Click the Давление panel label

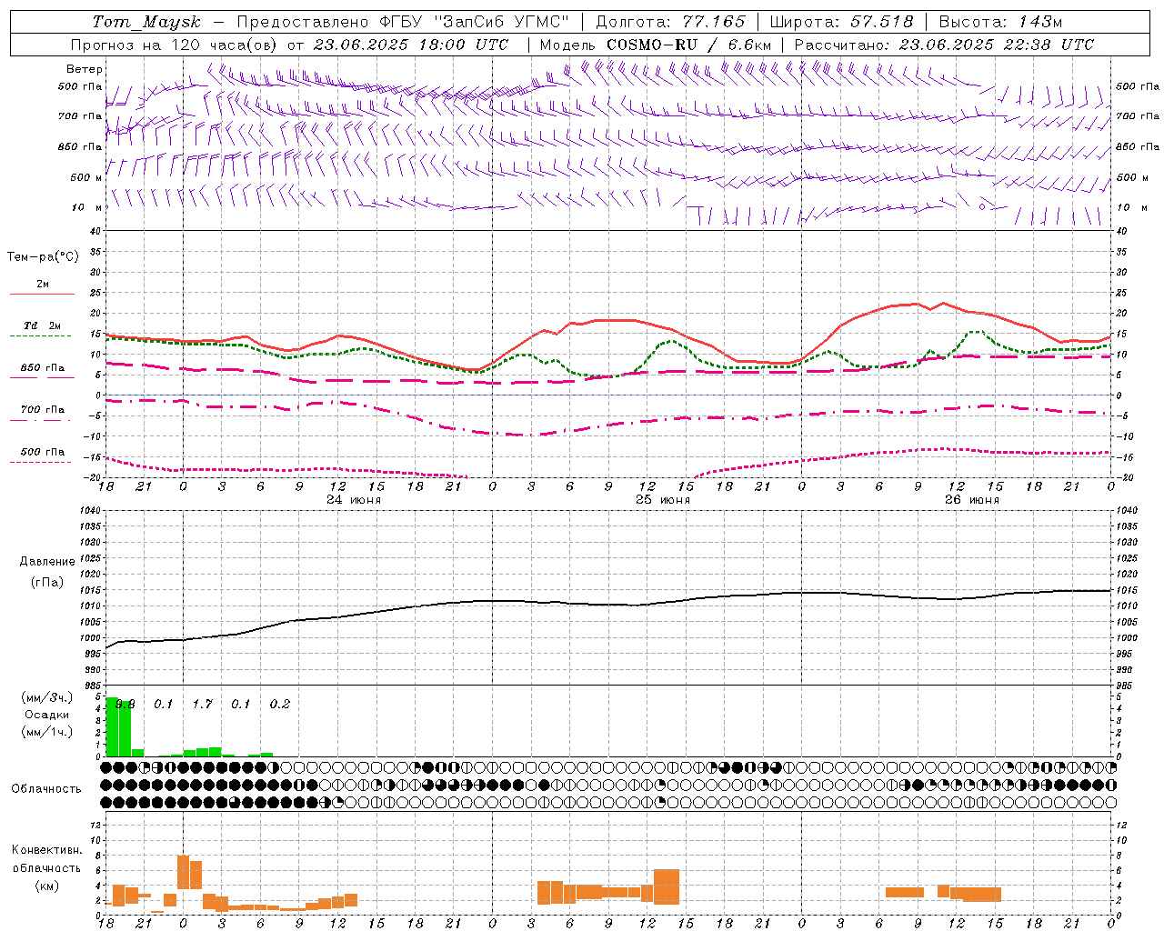[x=46, y=562]
